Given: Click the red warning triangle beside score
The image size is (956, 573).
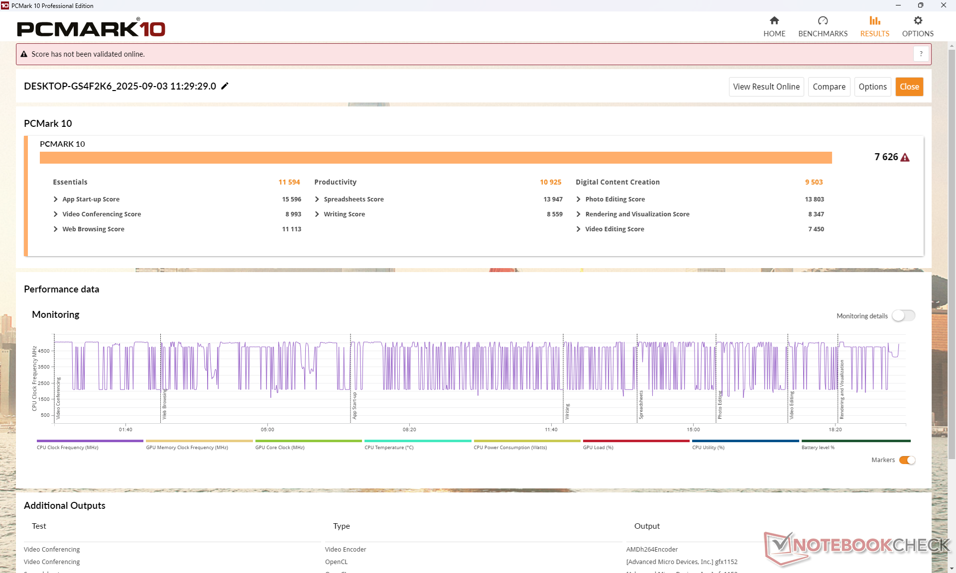Looking at the screenshot, I should pyautogui.click(x=905, y=158).
